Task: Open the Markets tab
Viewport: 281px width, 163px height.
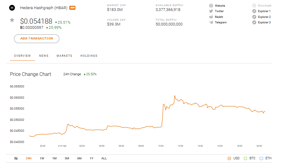Action: pyautogui.click(x=64, y=56)
